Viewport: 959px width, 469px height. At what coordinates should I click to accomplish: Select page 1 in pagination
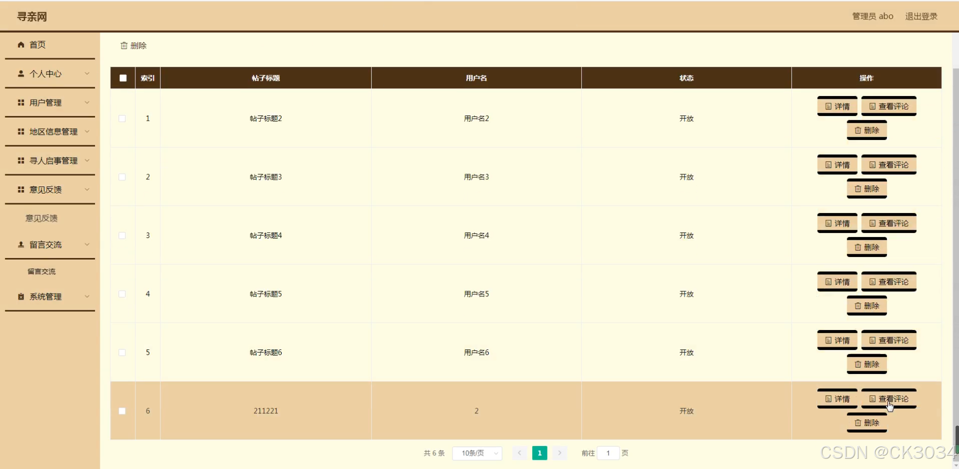pos(539,453)
